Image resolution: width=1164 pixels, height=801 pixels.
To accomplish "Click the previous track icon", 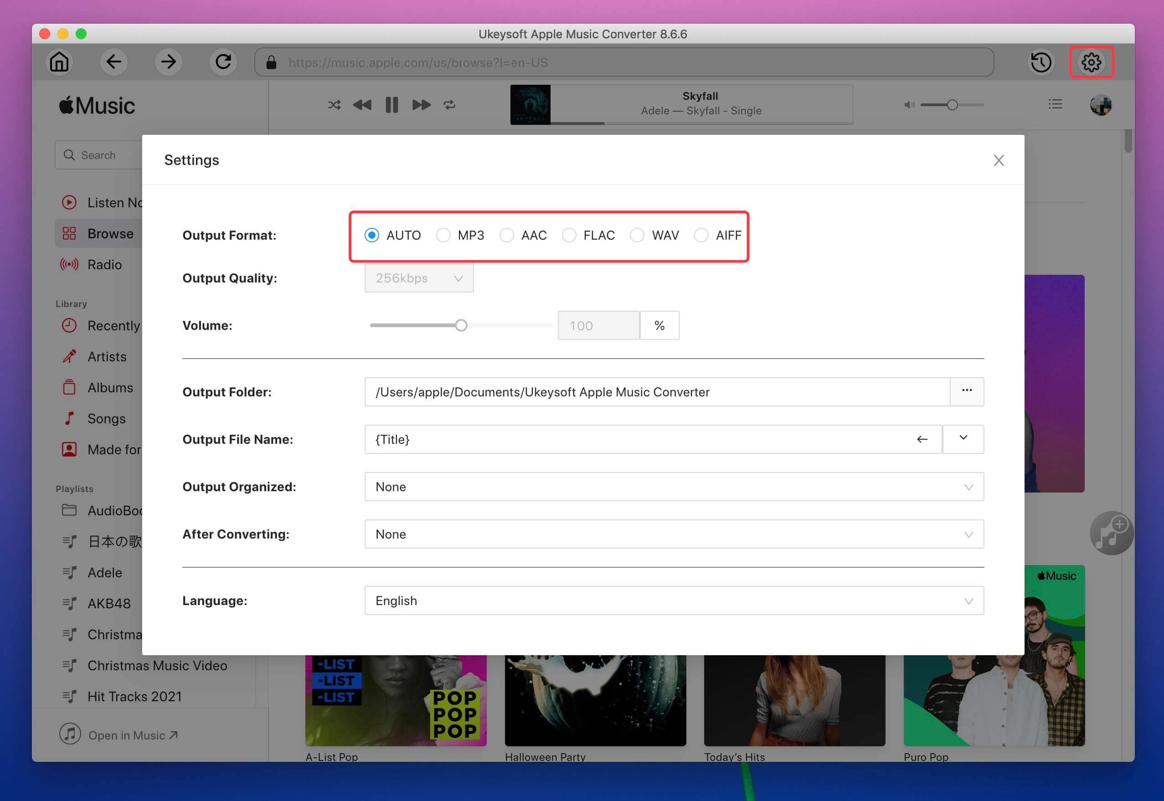I will tap(363, 104).
